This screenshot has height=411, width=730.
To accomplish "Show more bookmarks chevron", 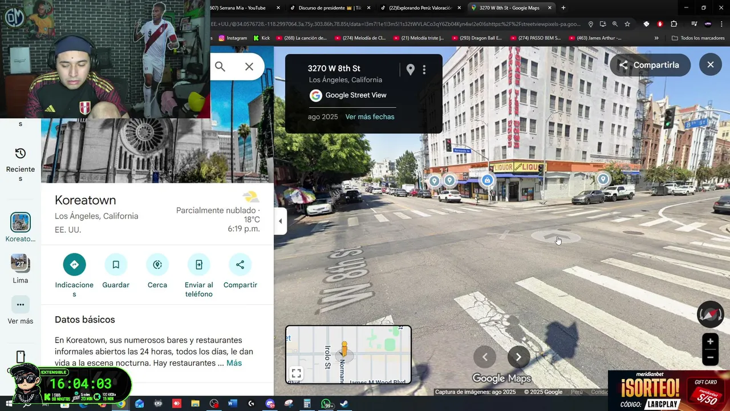I will pos(656,38).
